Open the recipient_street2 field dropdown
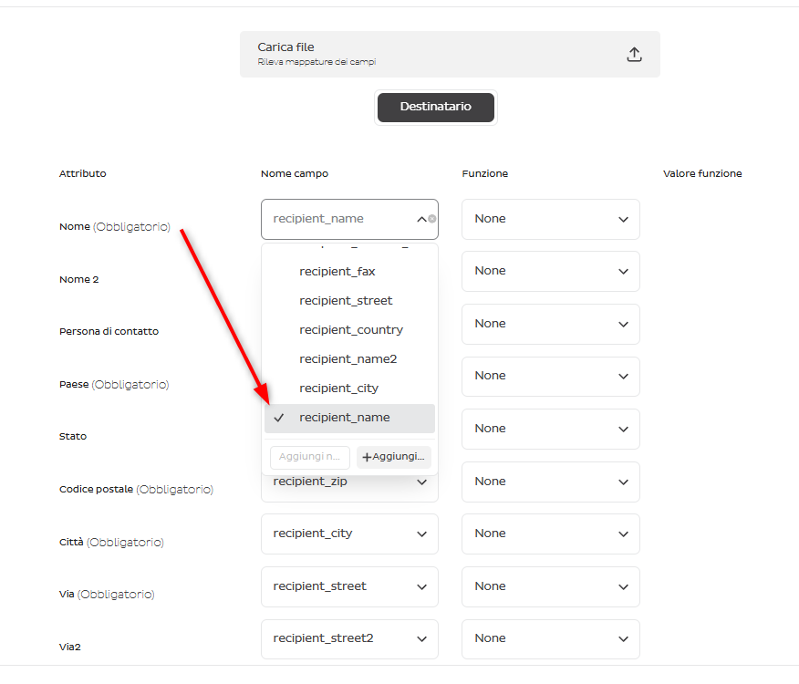Viewport: 799px width, 684px height. [x=349, y=638]
